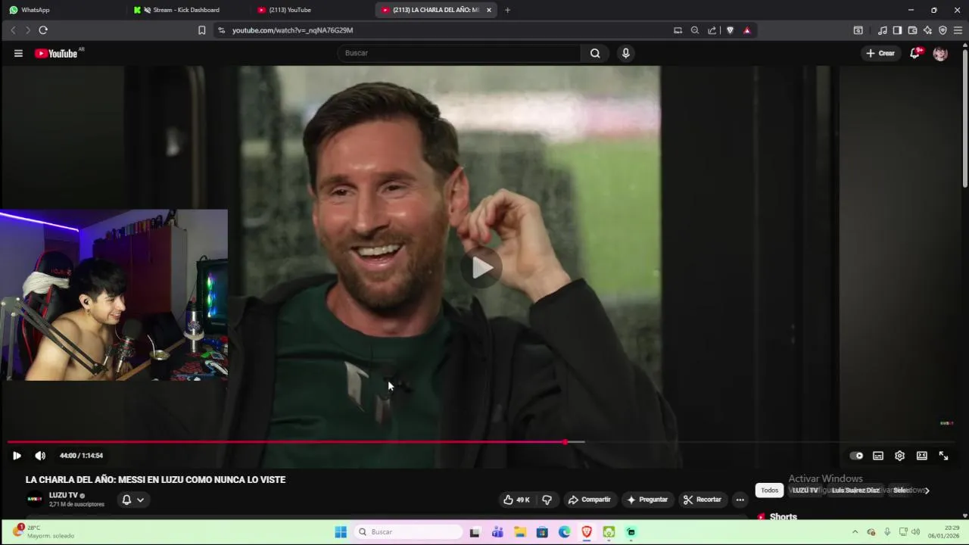Viewport: 969px width, 545px height.
Task: Switch to theater mode view
Action: 921,456
